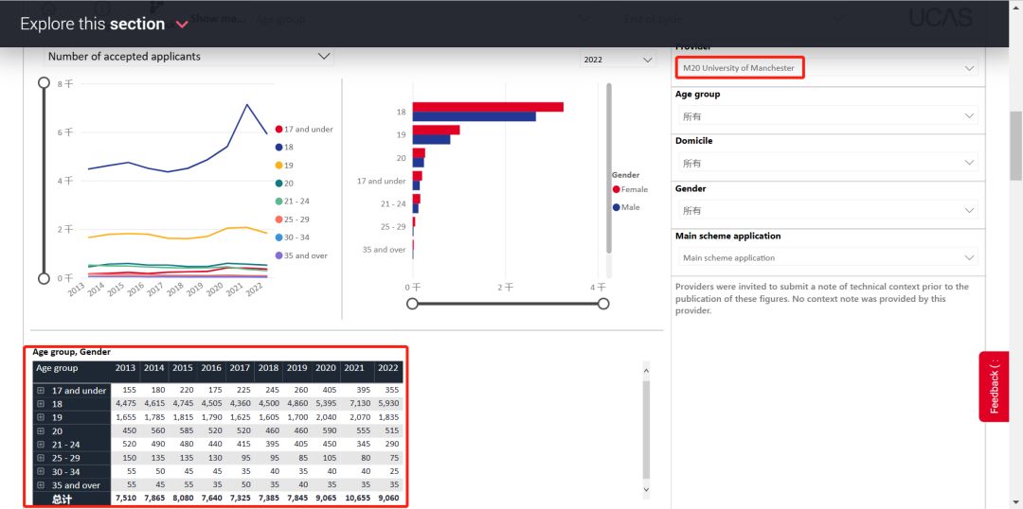Click the table's scroll down arrow
Viewport: 1023px width, 509px height.
click(x=646, y=490)
